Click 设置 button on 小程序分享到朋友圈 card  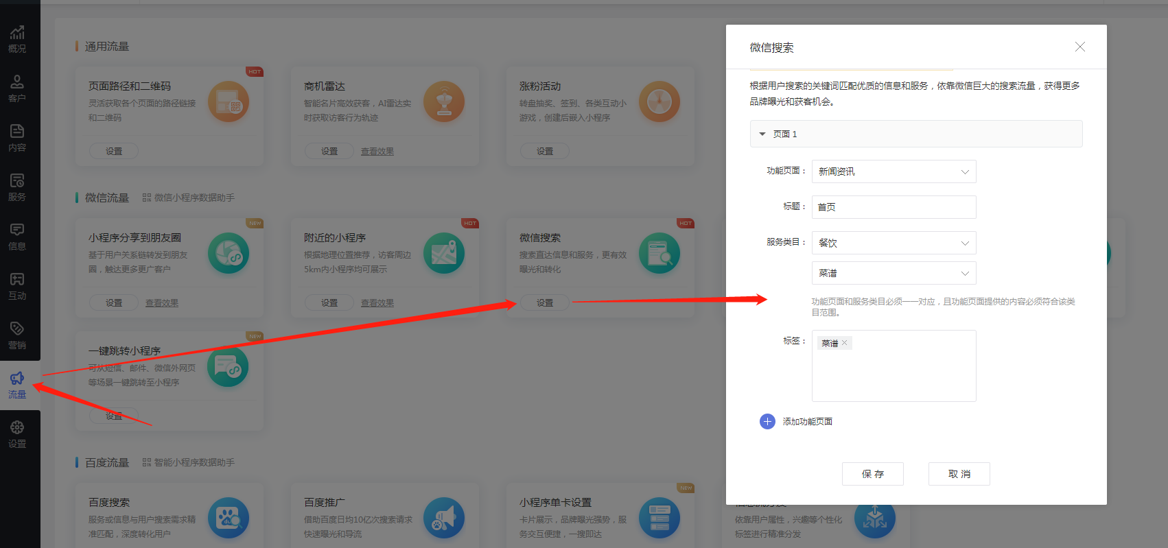point(114,302)
